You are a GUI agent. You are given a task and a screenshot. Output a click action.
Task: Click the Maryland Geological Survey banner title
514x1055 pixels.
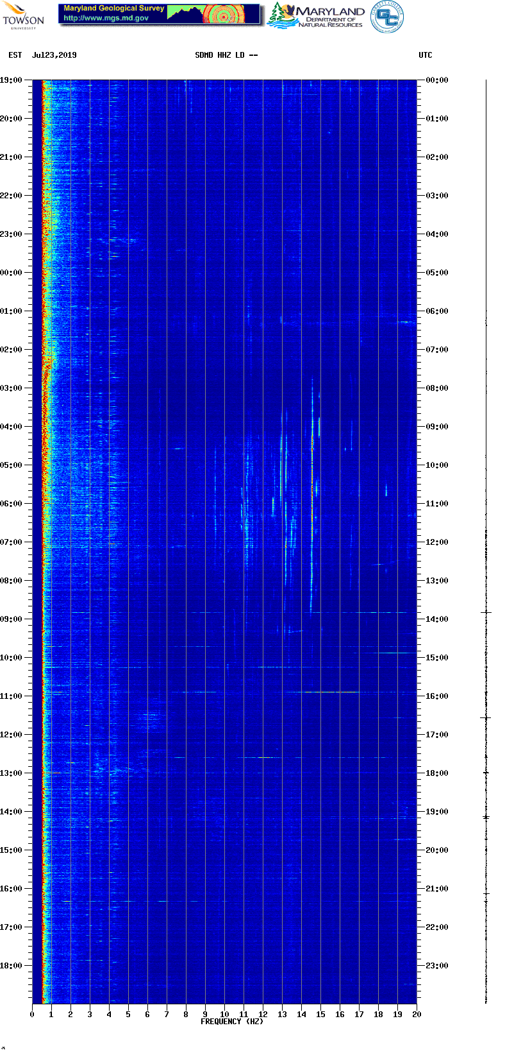point(113,8)
